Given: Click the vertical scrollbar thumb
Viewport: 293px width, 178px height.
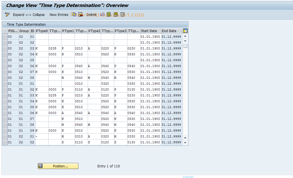Looking at the screenshot, I should click(185, 46).
